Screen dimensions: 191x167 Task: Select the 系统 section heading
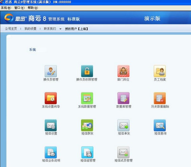pos(32,50)
